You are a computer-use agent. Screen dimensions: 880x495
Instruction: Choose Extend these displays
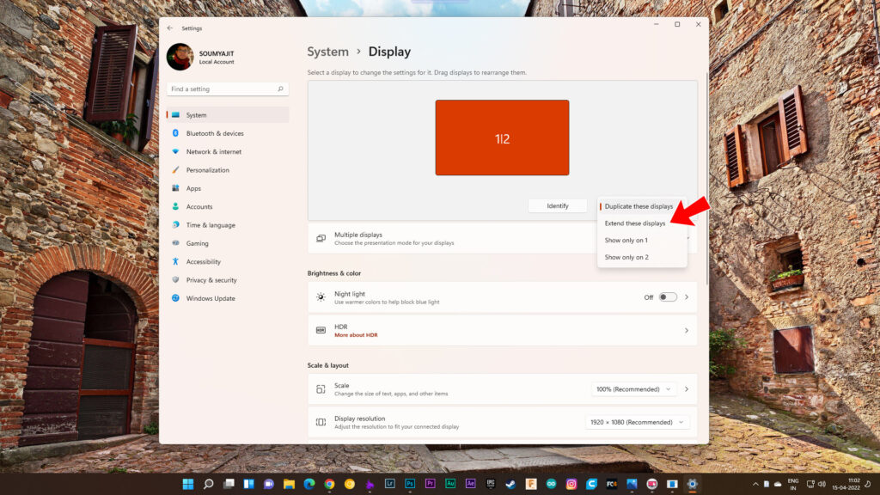click(x=642, y=223)
